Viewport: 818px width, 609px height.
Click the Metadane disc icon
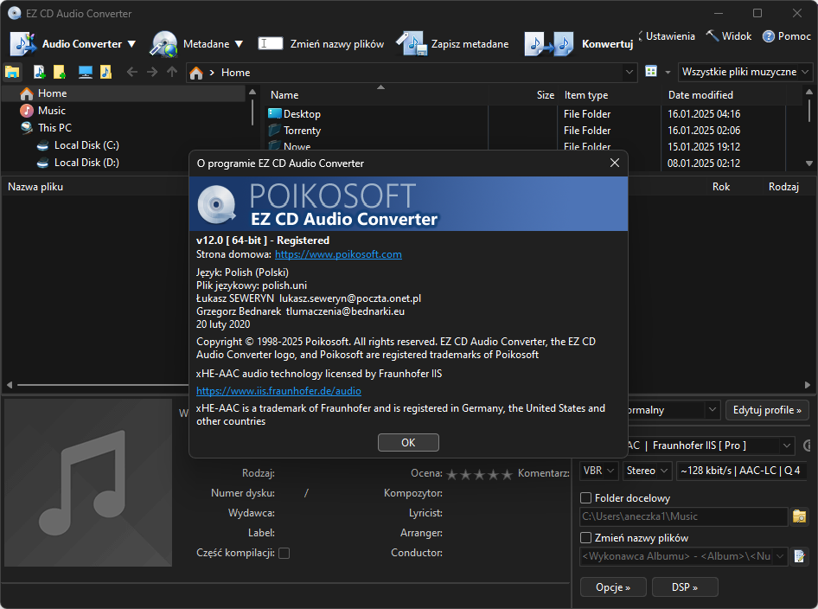point(163,44)
